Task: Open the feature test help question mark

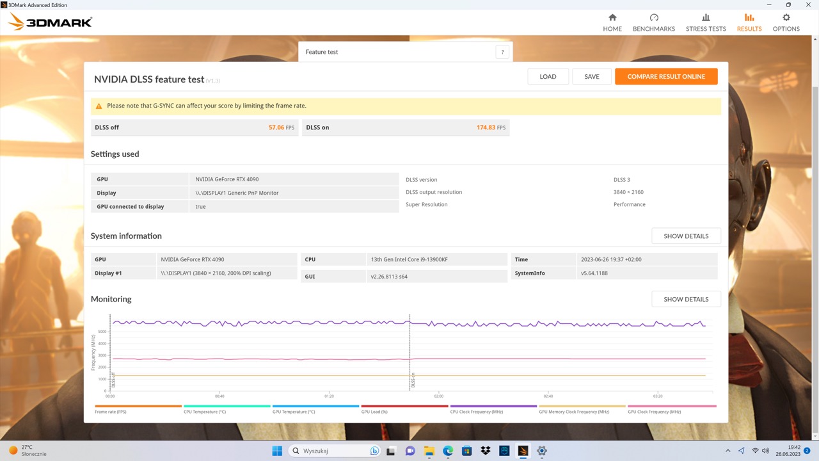Action: coord(502,53)
